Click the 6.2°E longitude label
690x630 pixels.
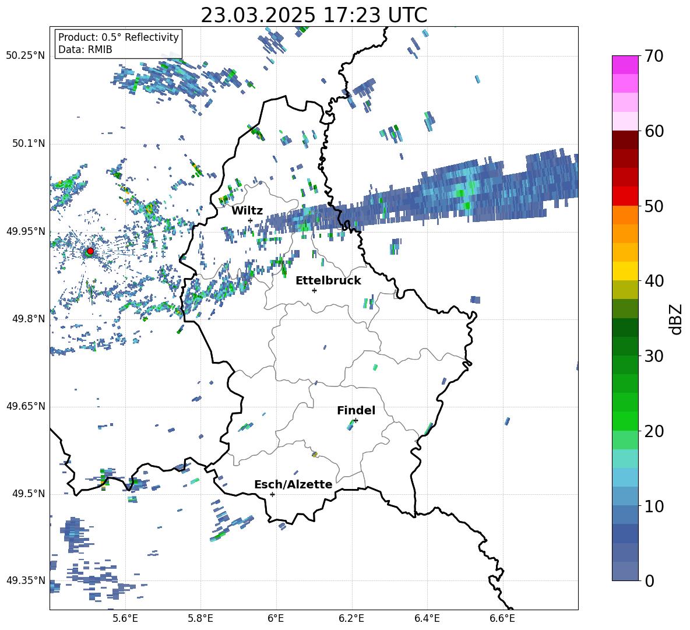[x=351, y=618]
